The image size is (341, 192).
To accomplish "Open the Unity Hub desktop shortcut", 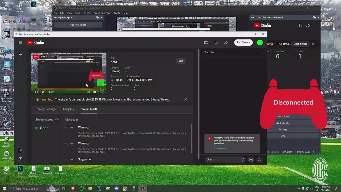I will click(x=7, y=155).
